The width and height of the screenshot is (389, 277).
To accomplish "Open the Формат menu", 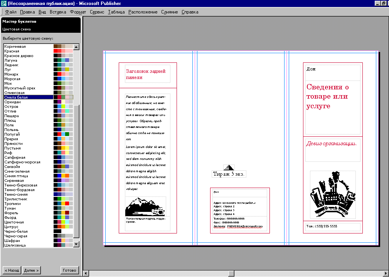I will (78, 12).
